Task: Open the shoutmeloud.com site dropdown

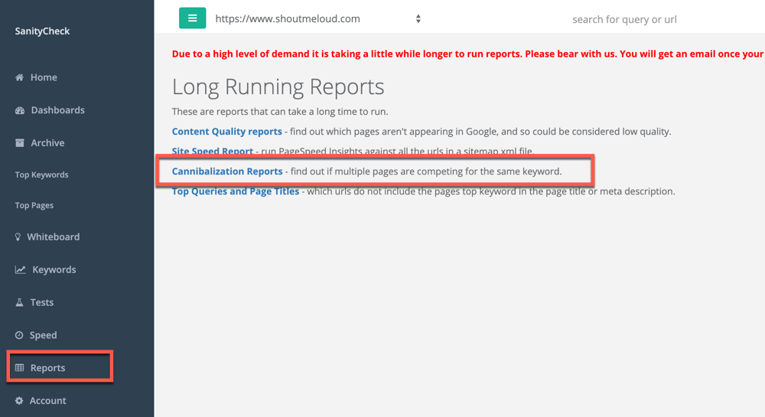Action: tap(317, 19)
